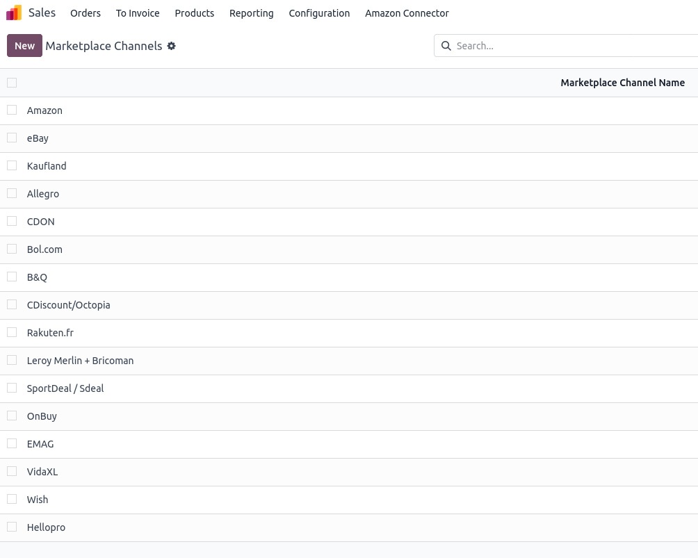The image size is (698, 558).
Task: Check the EMAG row checkbox
Action: point(12,443)
